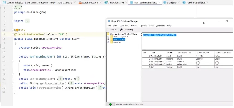Screen dimensions: 234x108
Task: Expand the folded header comment on line 1
Action: (x=13, y=7)
